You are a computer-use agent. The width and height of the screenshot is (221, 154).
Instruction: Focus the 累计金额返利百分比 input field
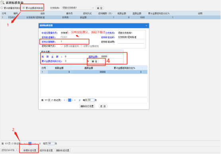[75, 61]
